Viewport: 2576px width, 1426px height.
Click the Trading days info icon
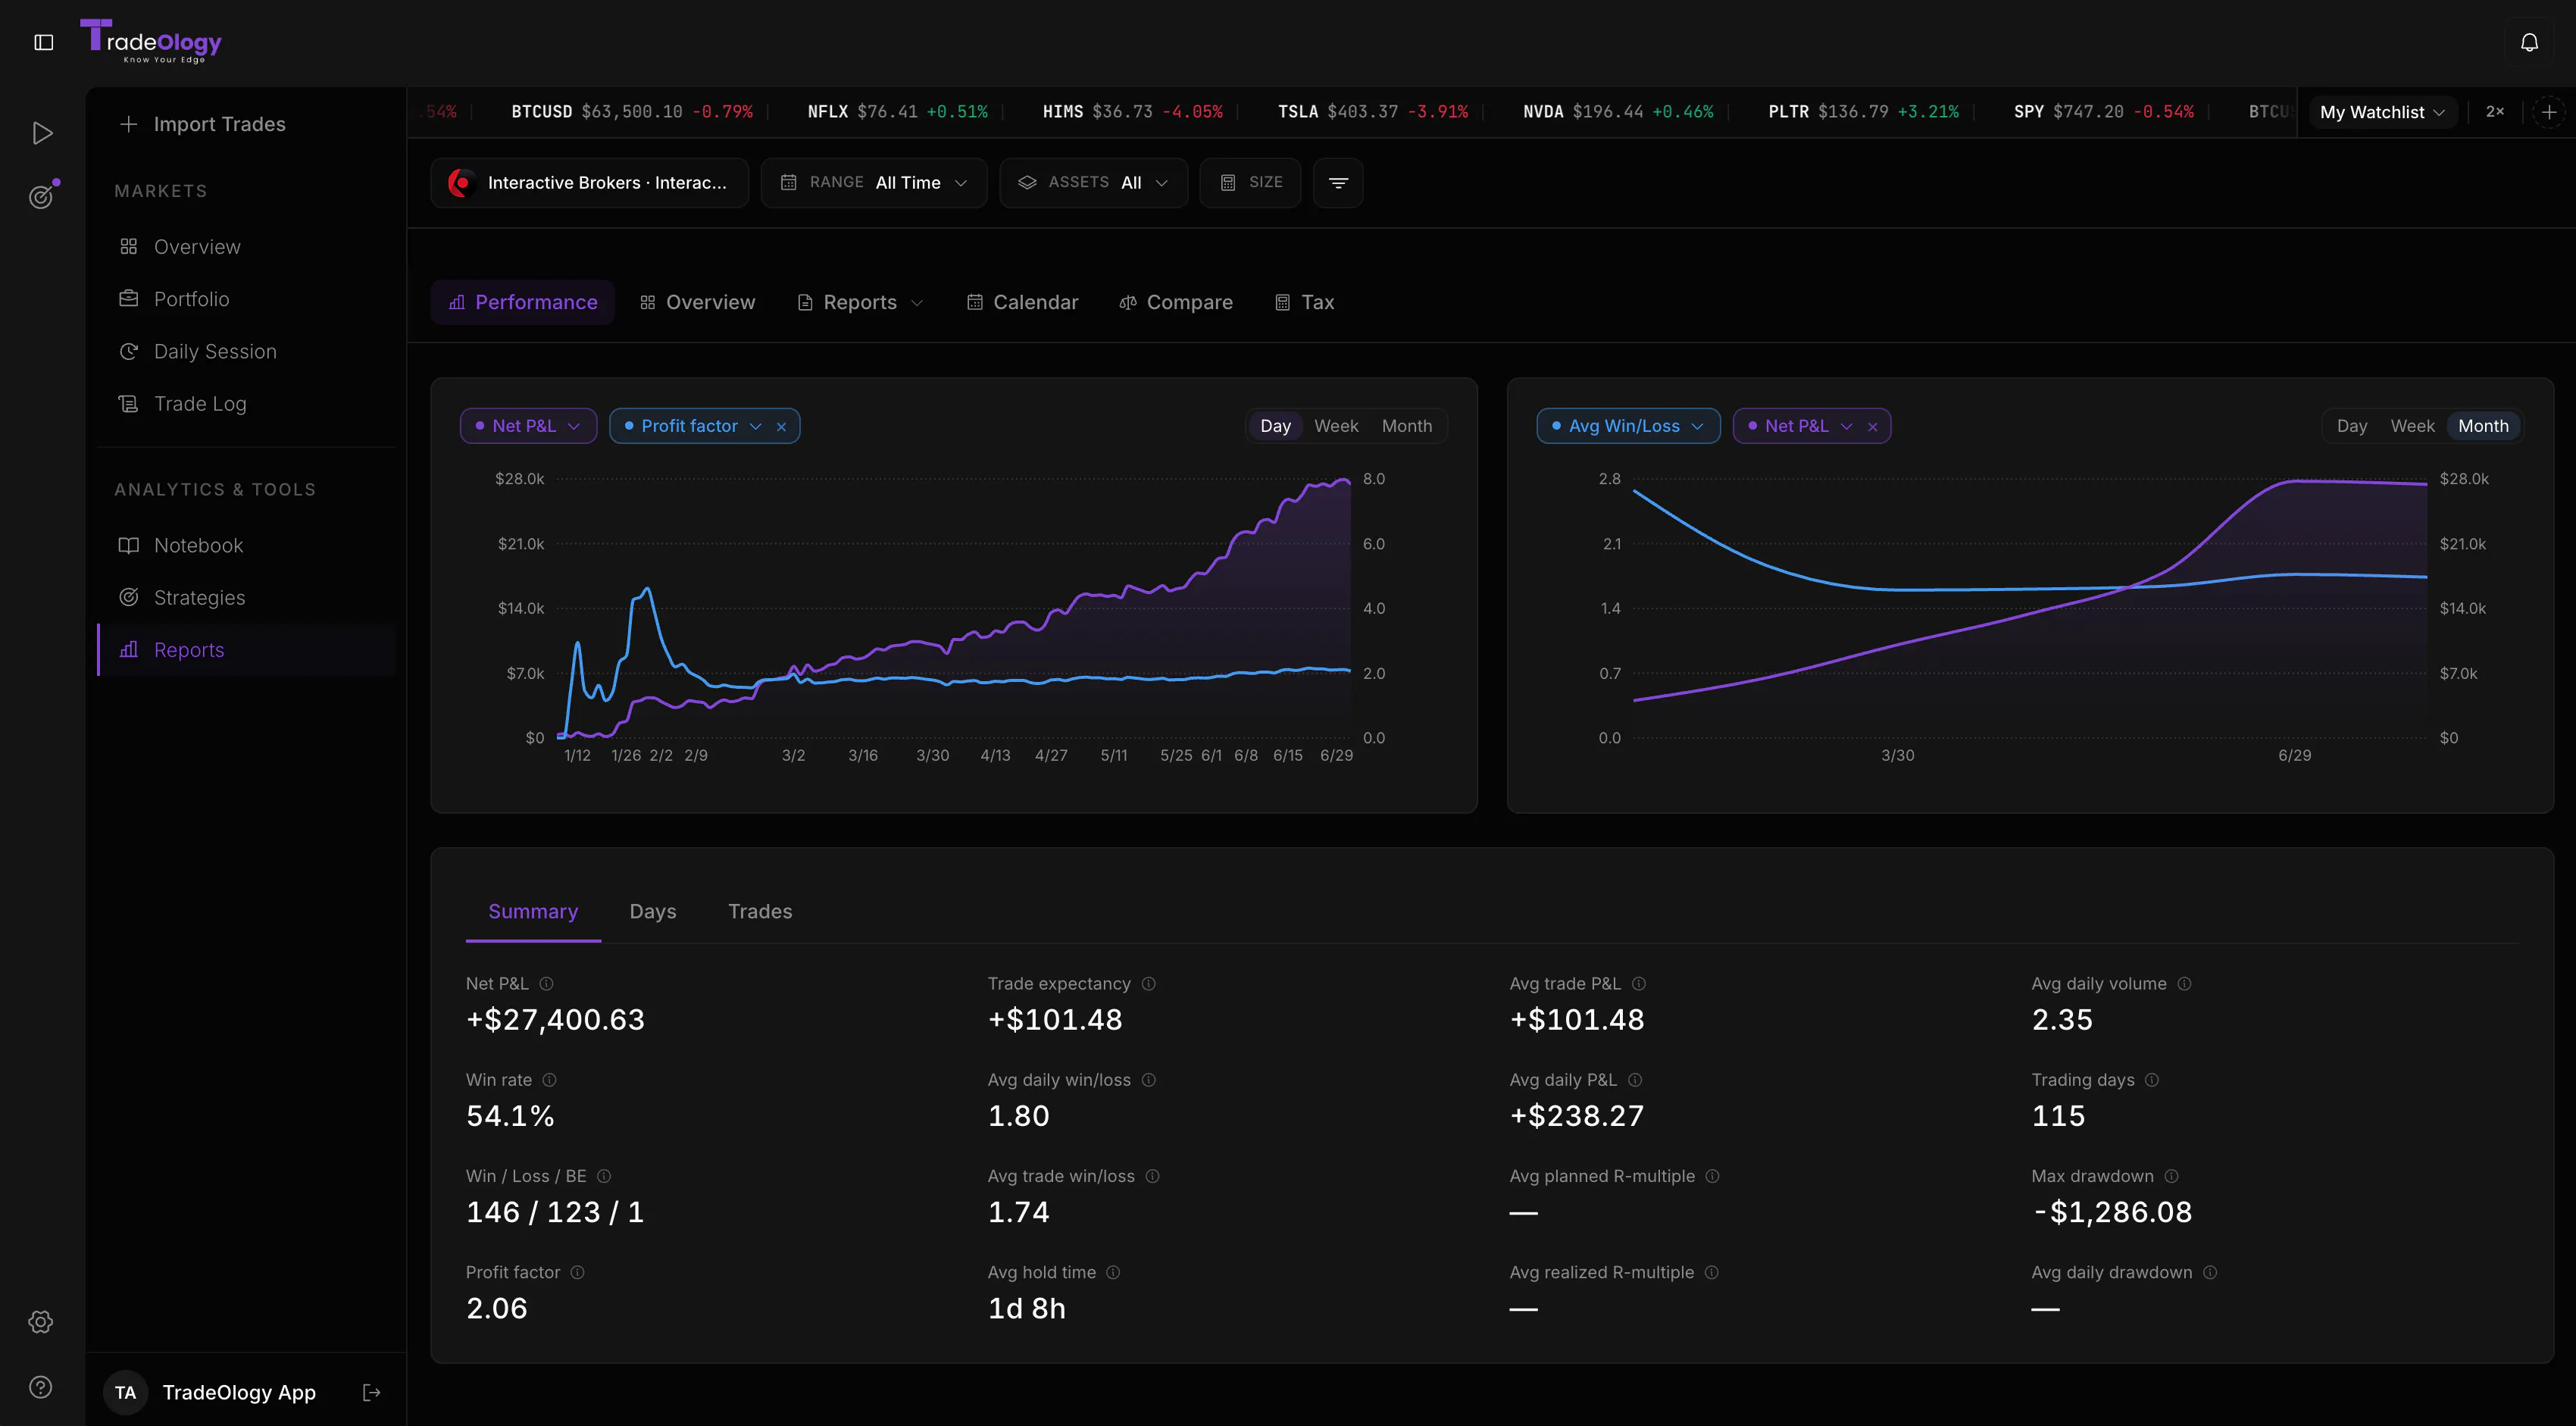(x=2152, y=1080)
